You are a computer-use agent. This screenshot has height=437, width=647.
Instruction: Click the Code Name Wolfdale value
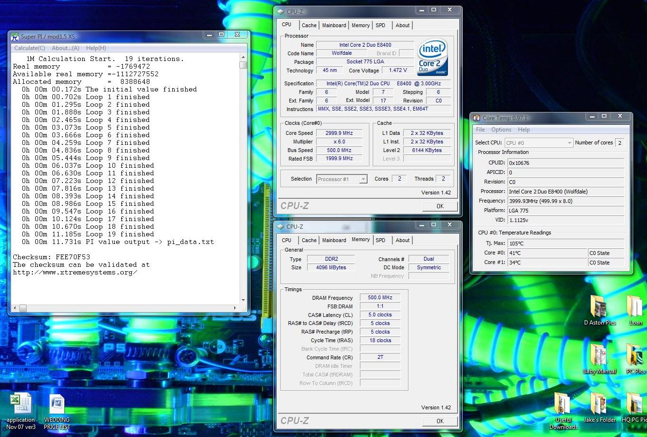(x=342, y=53)
